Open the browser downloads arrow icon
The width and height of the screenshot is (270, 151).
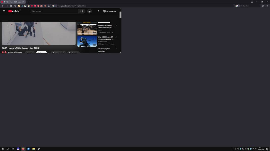(x=252, y=2)
